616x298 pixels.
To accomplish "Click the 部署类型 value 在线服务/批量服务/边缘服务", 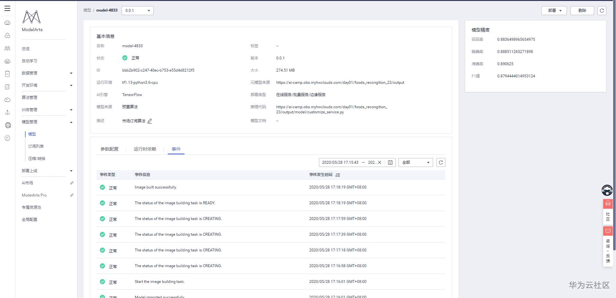I will pyautogui.click(x=301, y=95).
